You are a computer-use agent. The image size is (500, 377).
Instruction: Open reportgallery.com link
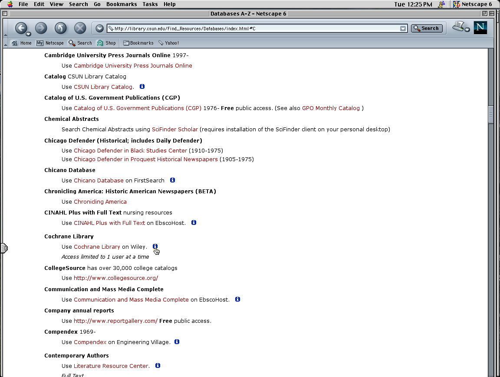click(115, 321)
